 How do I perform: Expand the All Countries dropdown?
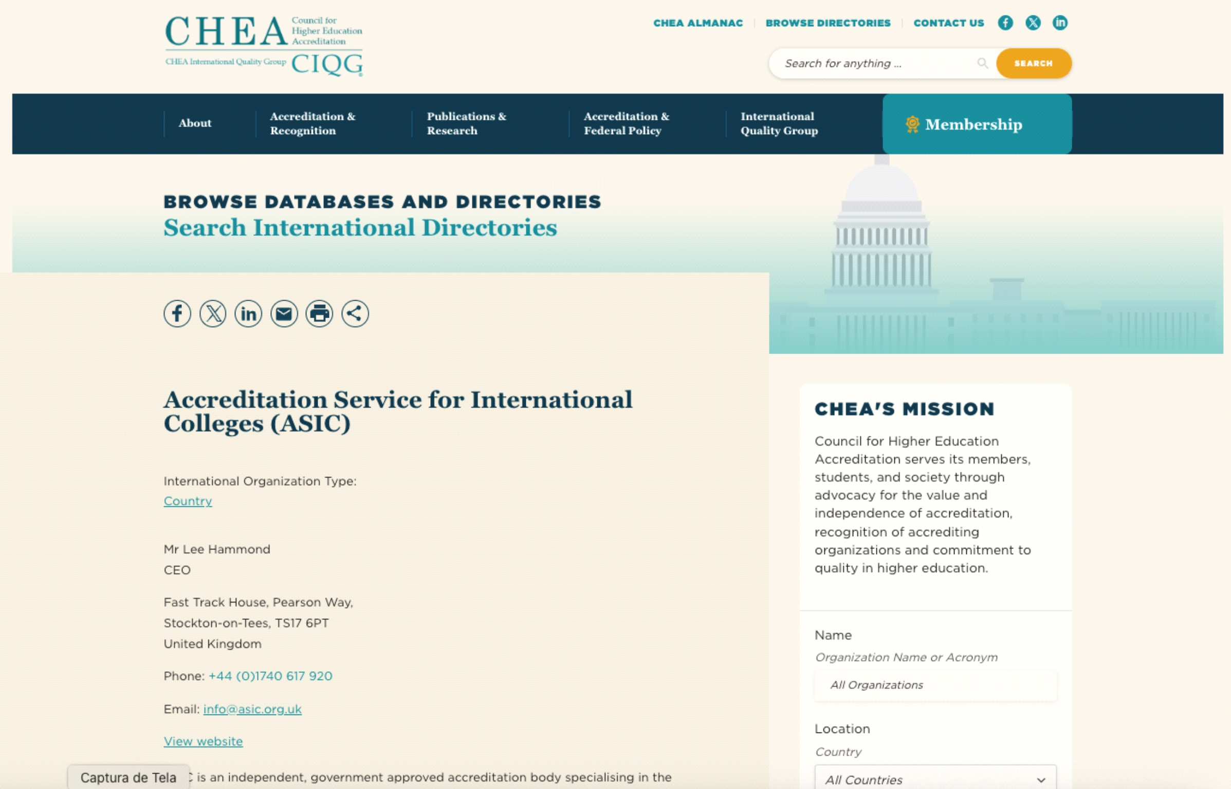coord(935,779)
